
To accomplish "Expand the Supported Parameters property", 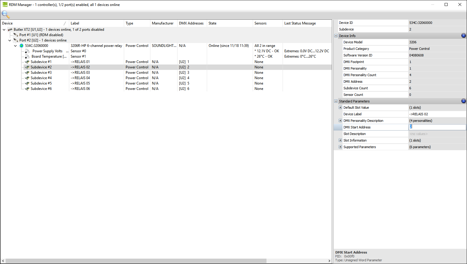I will (340, 147).
